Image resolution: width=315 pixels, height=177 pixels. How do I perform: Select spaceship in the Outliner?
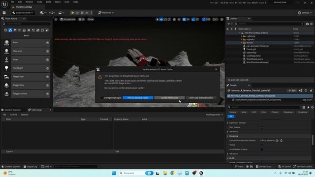(252, 53)
